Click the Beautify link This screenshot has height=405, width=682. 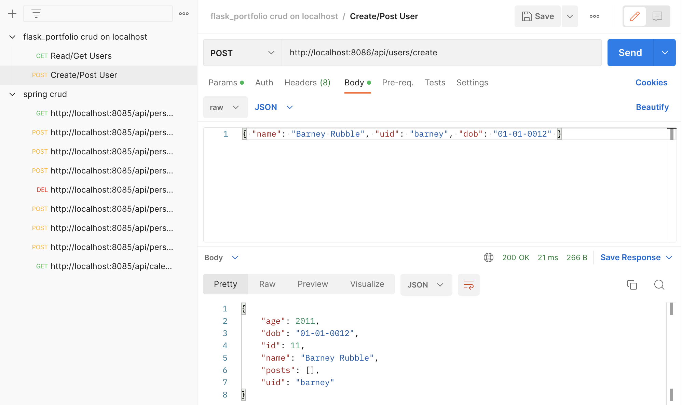[x=652, y=107]
